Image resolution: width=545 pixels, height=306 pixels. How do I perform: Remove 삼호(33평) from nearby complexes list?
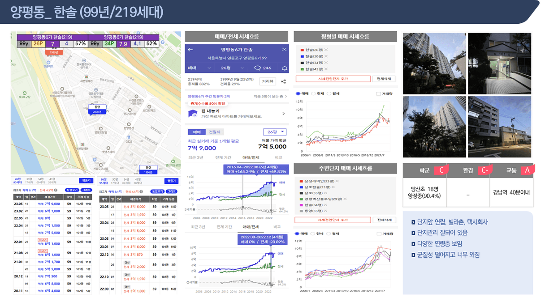click(326, 193)
